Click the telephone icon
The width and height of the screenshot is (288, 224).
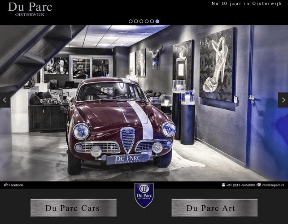click(223, 185)
